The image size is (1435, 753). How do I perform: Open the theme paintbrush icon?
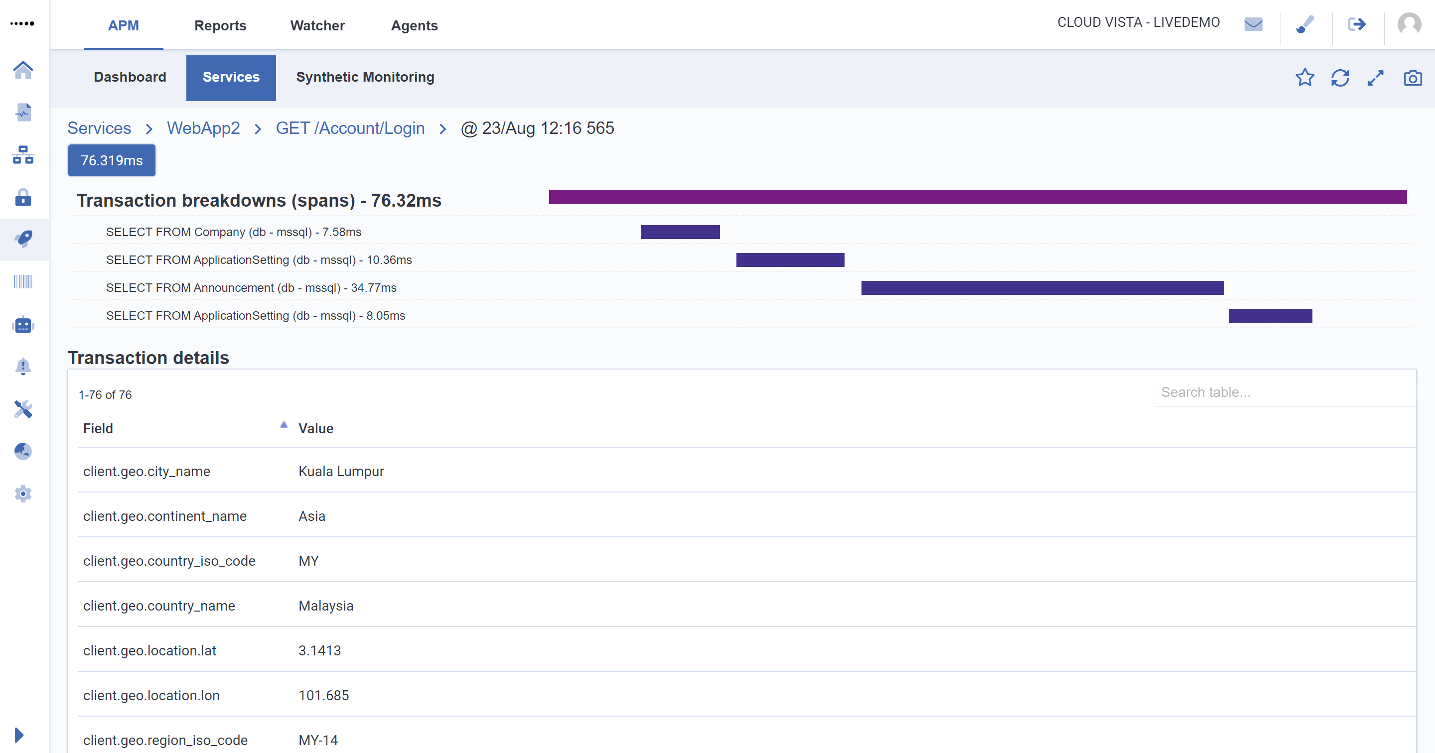pos(1304,24)
